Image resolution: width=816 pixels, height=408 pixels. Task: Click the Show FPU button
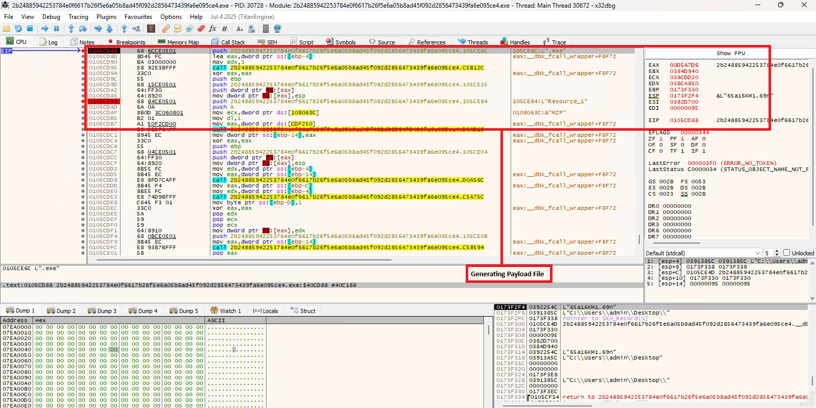point(730,53)
